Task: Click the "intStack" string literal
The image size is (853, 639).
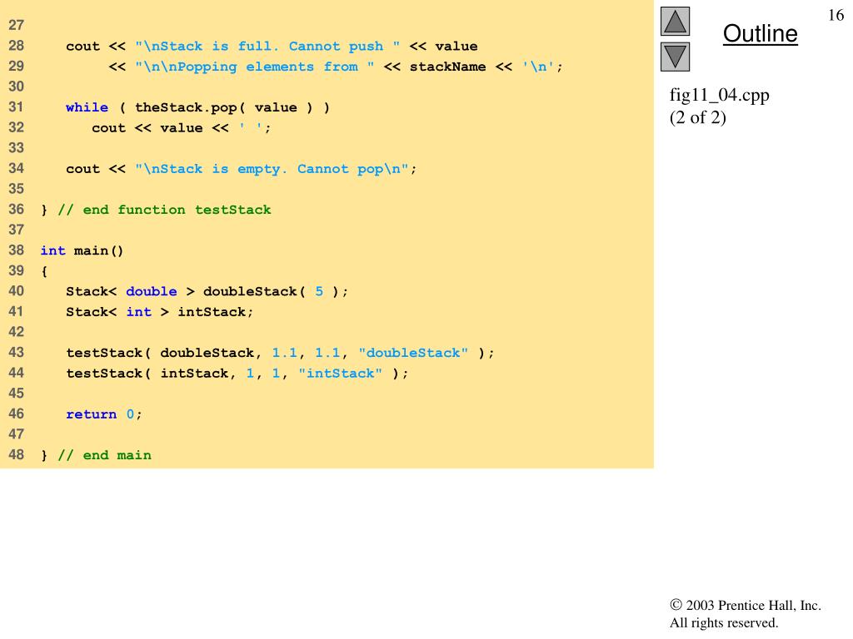Action: (x=341, y=374)
